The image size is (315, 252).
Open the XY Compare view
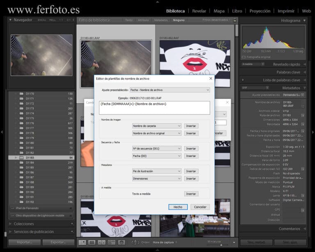pos(102,242)
